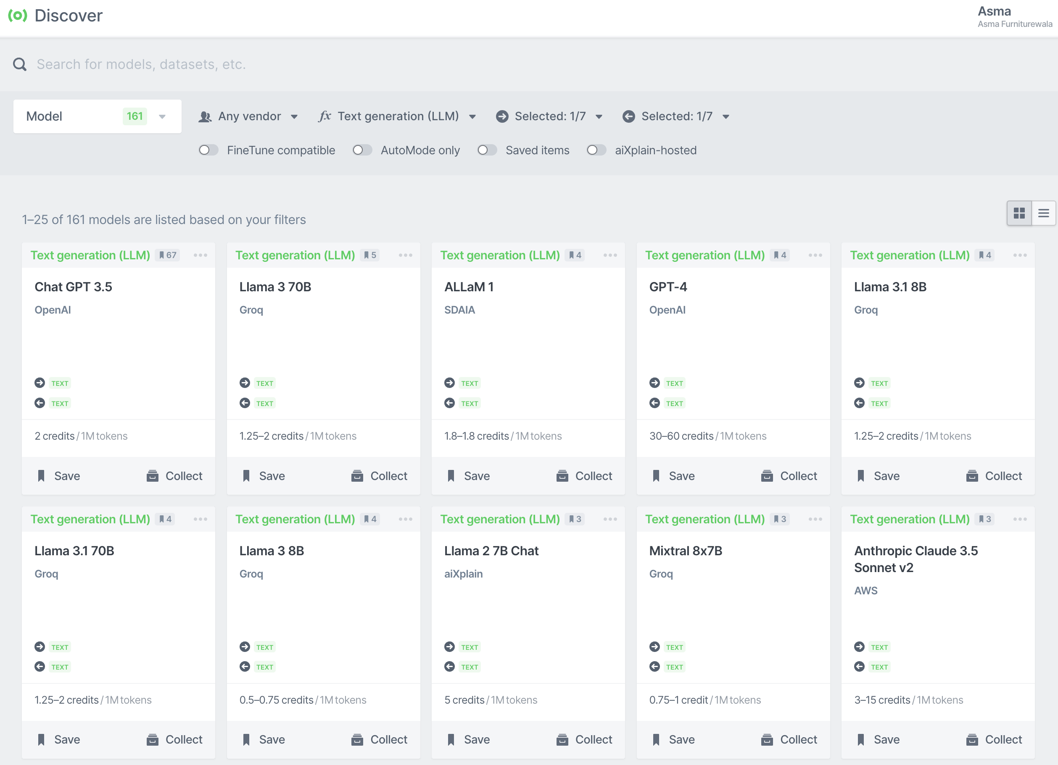Enable the aiXplain-hosted switch
This screenshot has height=765, width=1058.
pos(596,150)
